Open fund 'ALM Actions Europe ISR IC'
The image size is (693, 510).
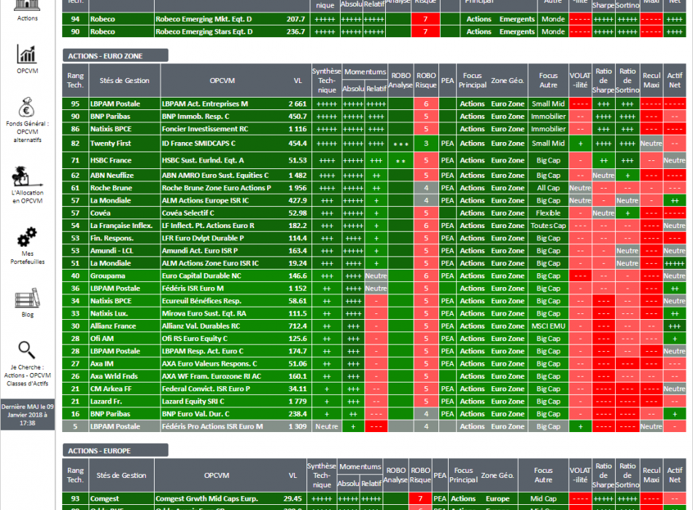pos(205,200)
